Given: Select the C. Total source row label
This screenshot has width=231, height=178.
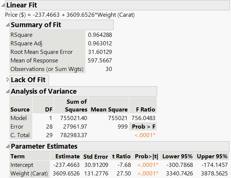Looking at the screenshot, I should pyautogui.click(x=20, y=135).
